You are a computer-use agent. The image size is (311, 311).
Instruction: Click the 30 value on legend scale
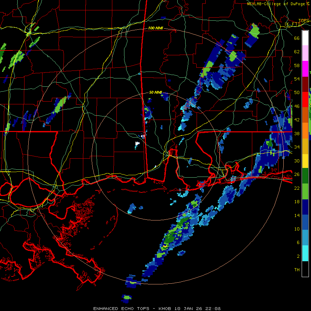[297, 161]
